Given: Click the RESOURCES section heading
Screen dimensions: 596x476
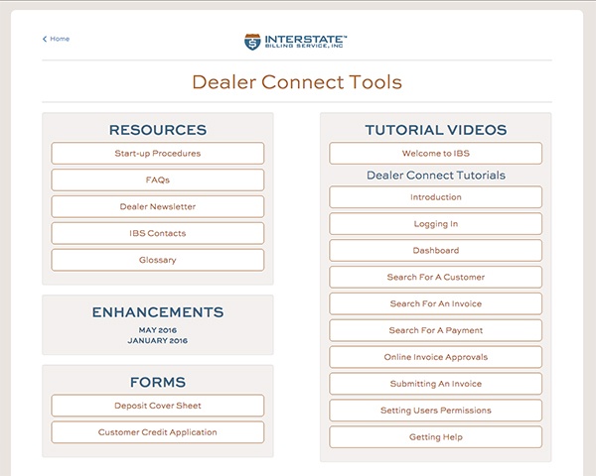Looking at the screenshot, I should 158,130.
